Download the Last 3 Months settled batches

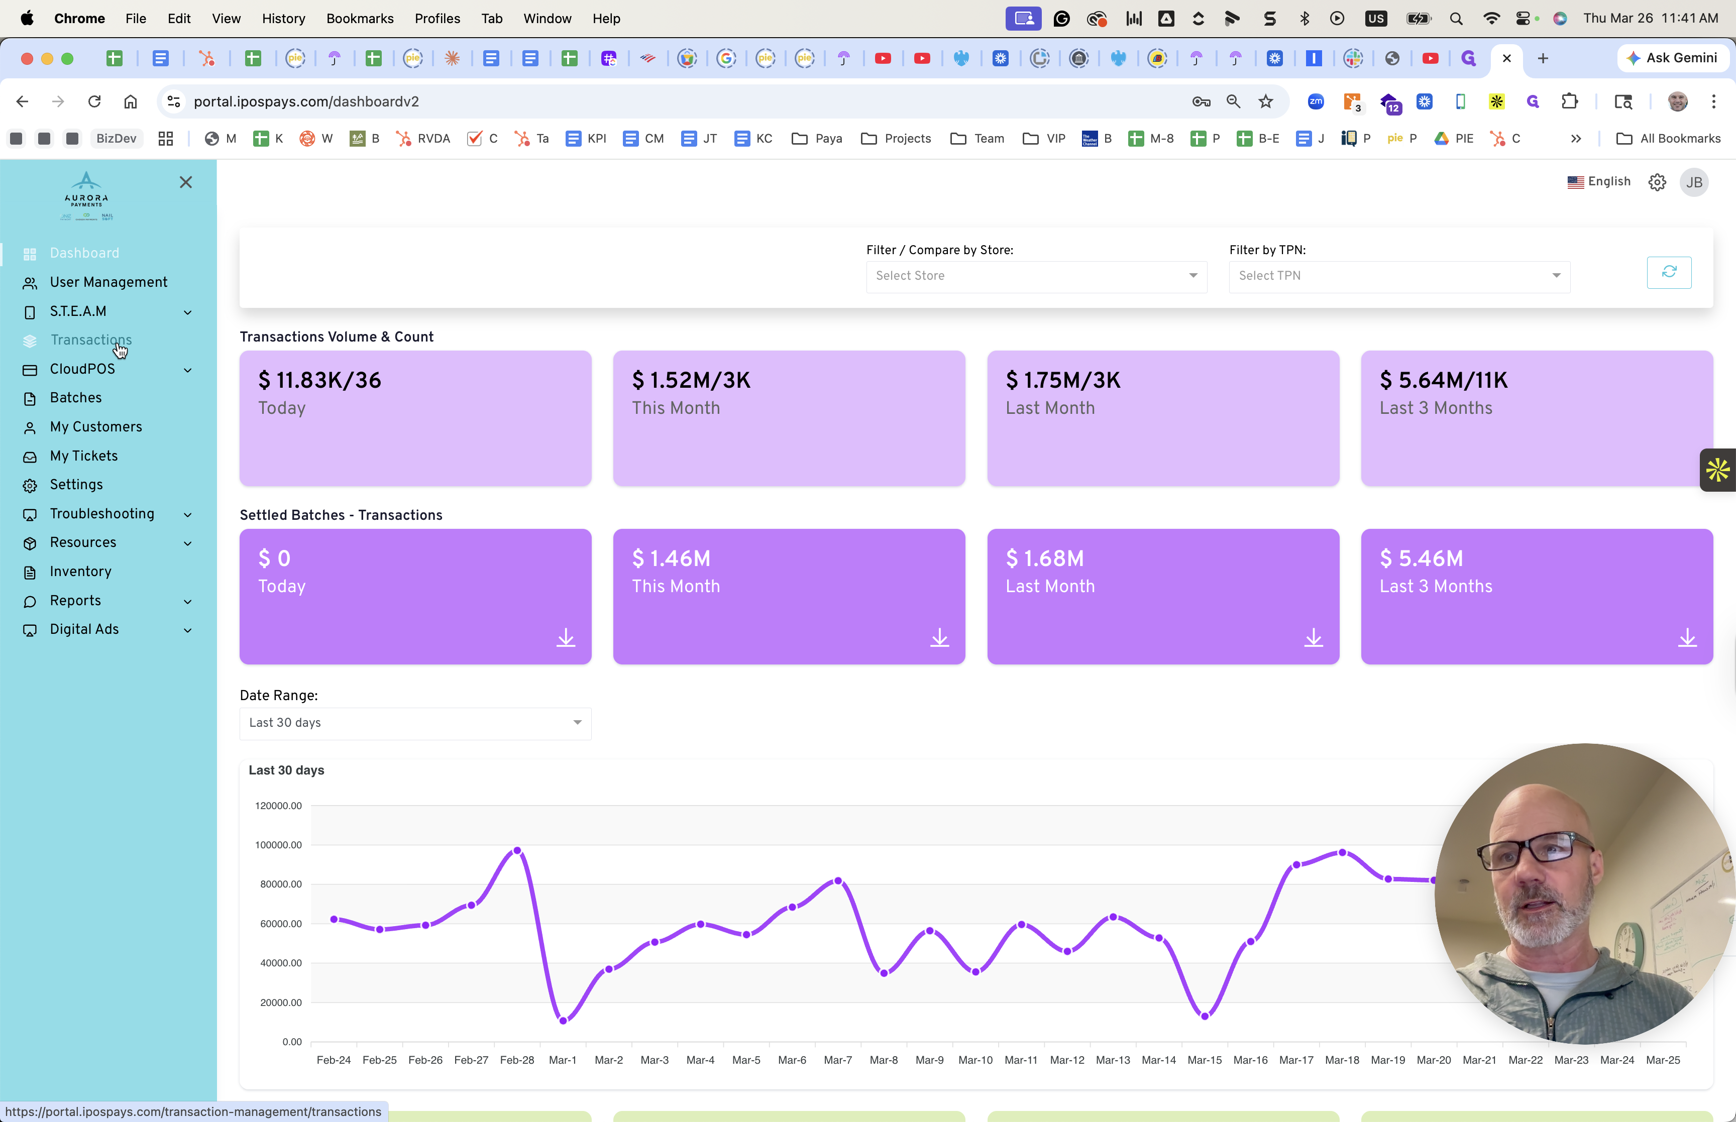(x=1687, y=637)
